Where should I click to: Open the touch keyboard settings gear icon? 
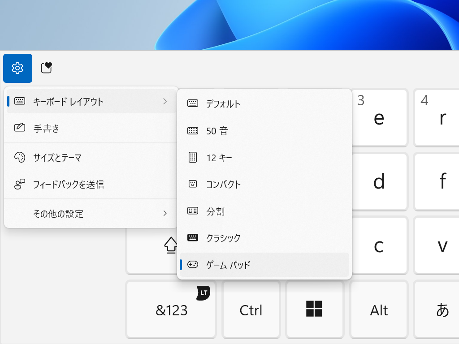click(17, 68)
